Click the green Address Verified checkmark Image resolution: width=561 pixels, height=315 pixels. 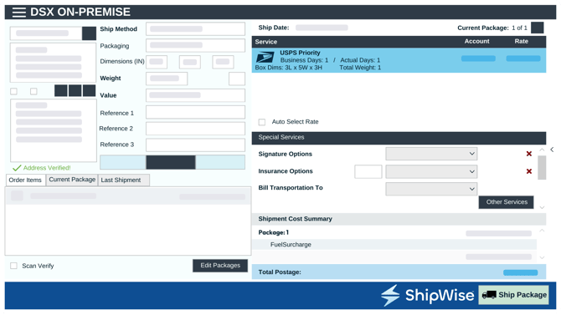point(17,168)
